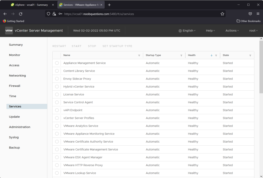Select the Content Library Service radio button

tap(57, 71)
